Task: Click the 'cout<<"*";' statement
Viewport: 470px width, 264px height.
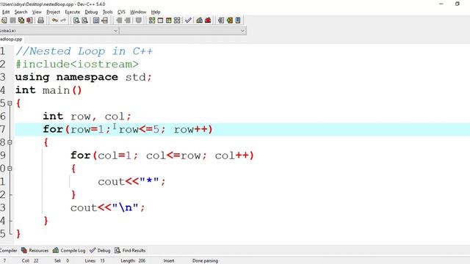Action: (x=131, y=181)
